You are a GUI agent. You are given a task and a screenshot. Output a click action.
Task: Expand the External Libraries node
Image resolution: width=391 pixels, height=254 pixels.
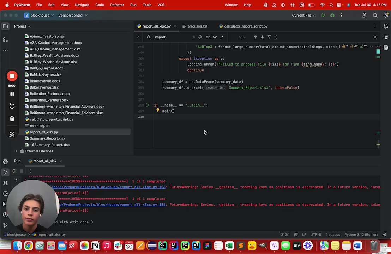tap(16, 151)
